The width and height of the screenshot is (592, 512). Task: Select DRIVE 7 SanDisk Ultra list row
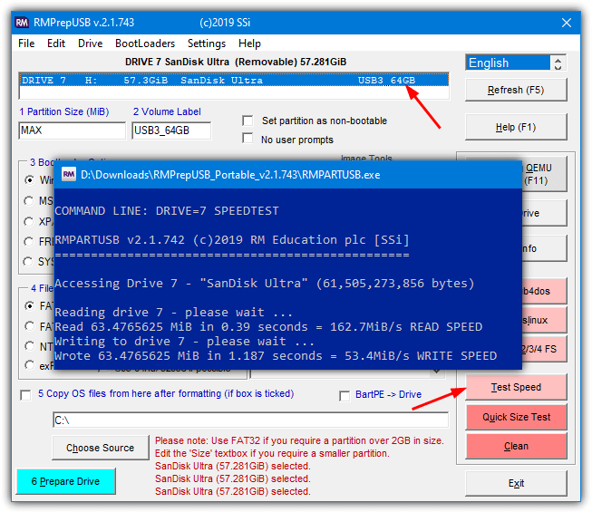pos(234,80)
